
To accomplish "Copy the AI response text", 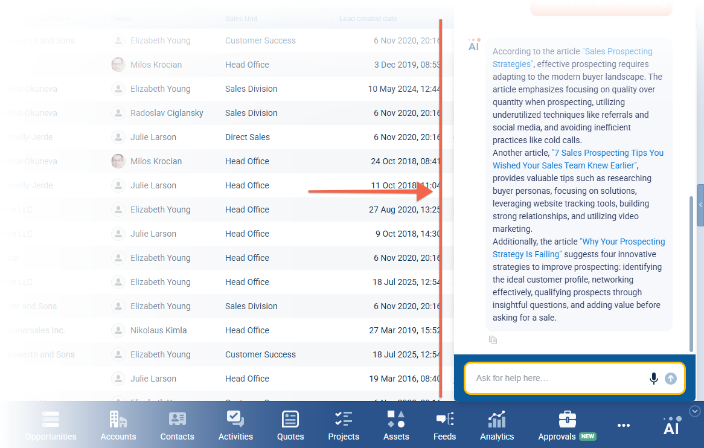I will point(493,340).
